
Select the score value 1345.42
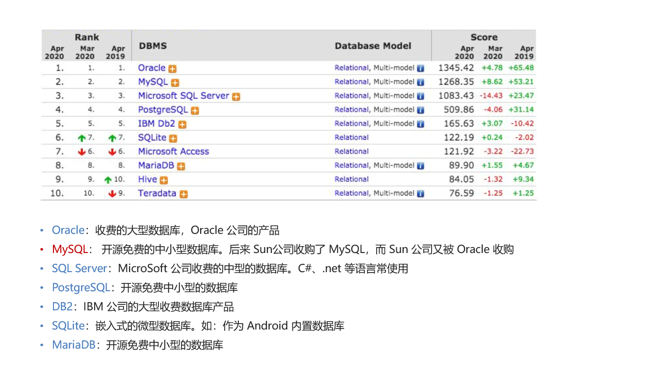pyautogui.click(x=456, y=68)
